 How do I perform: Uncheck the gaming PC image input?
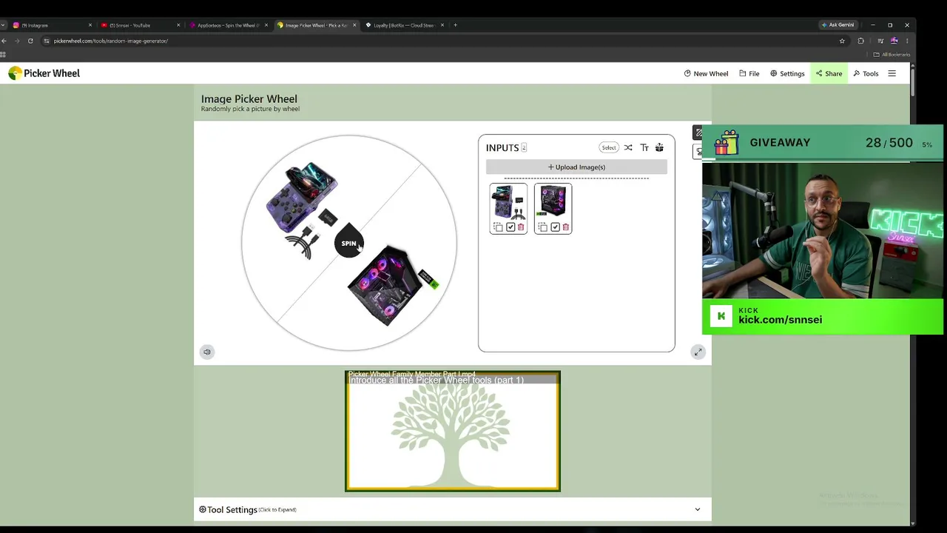click(x=556, y=227)
